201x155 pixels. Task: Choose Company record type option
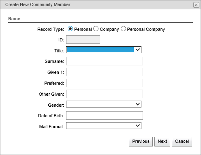96,29
